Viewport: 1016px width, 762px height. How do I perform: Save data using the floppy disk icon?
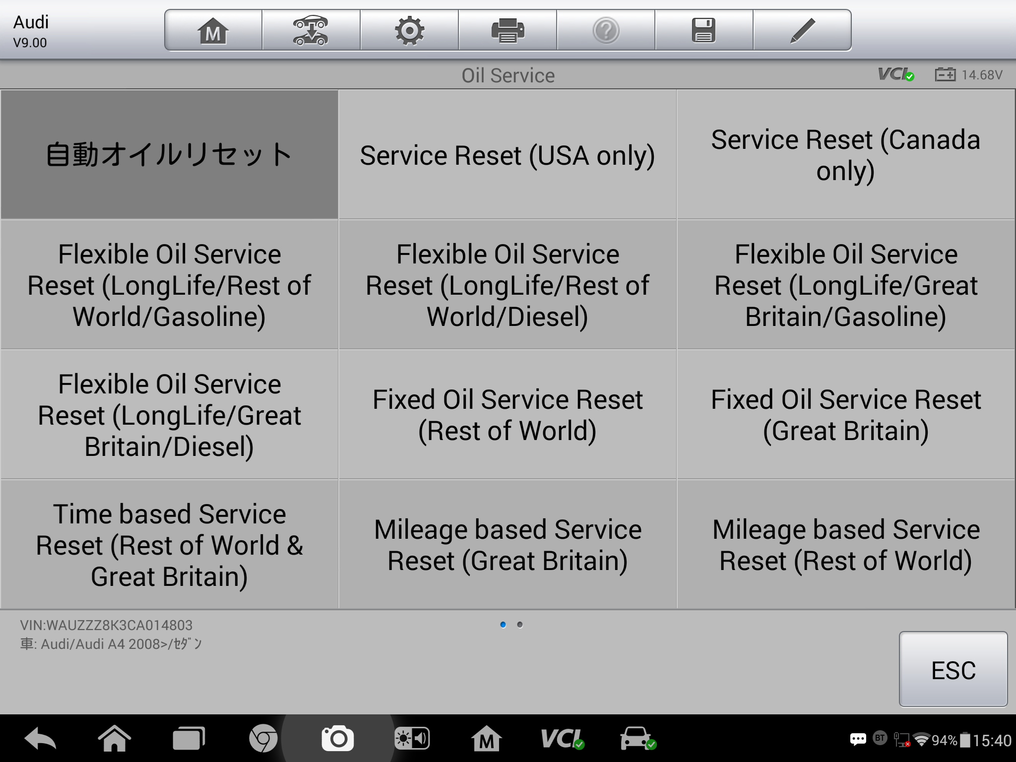704,30
